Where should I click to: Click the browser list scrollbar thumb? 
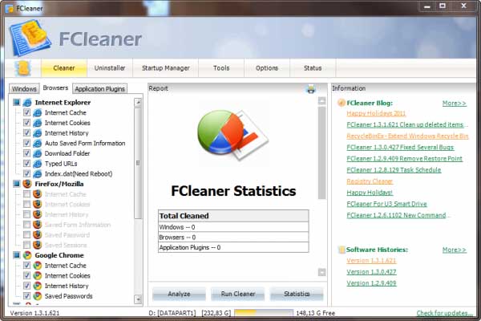click(138, 163)
